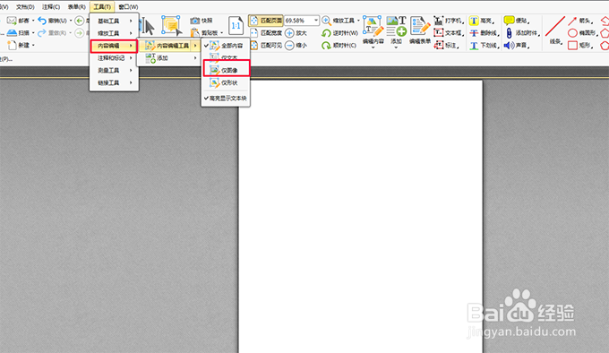This screenshot has height=353, width=609.
Task: Click the Fit Visible (匹配可见) button
Action: coord(266,46)
